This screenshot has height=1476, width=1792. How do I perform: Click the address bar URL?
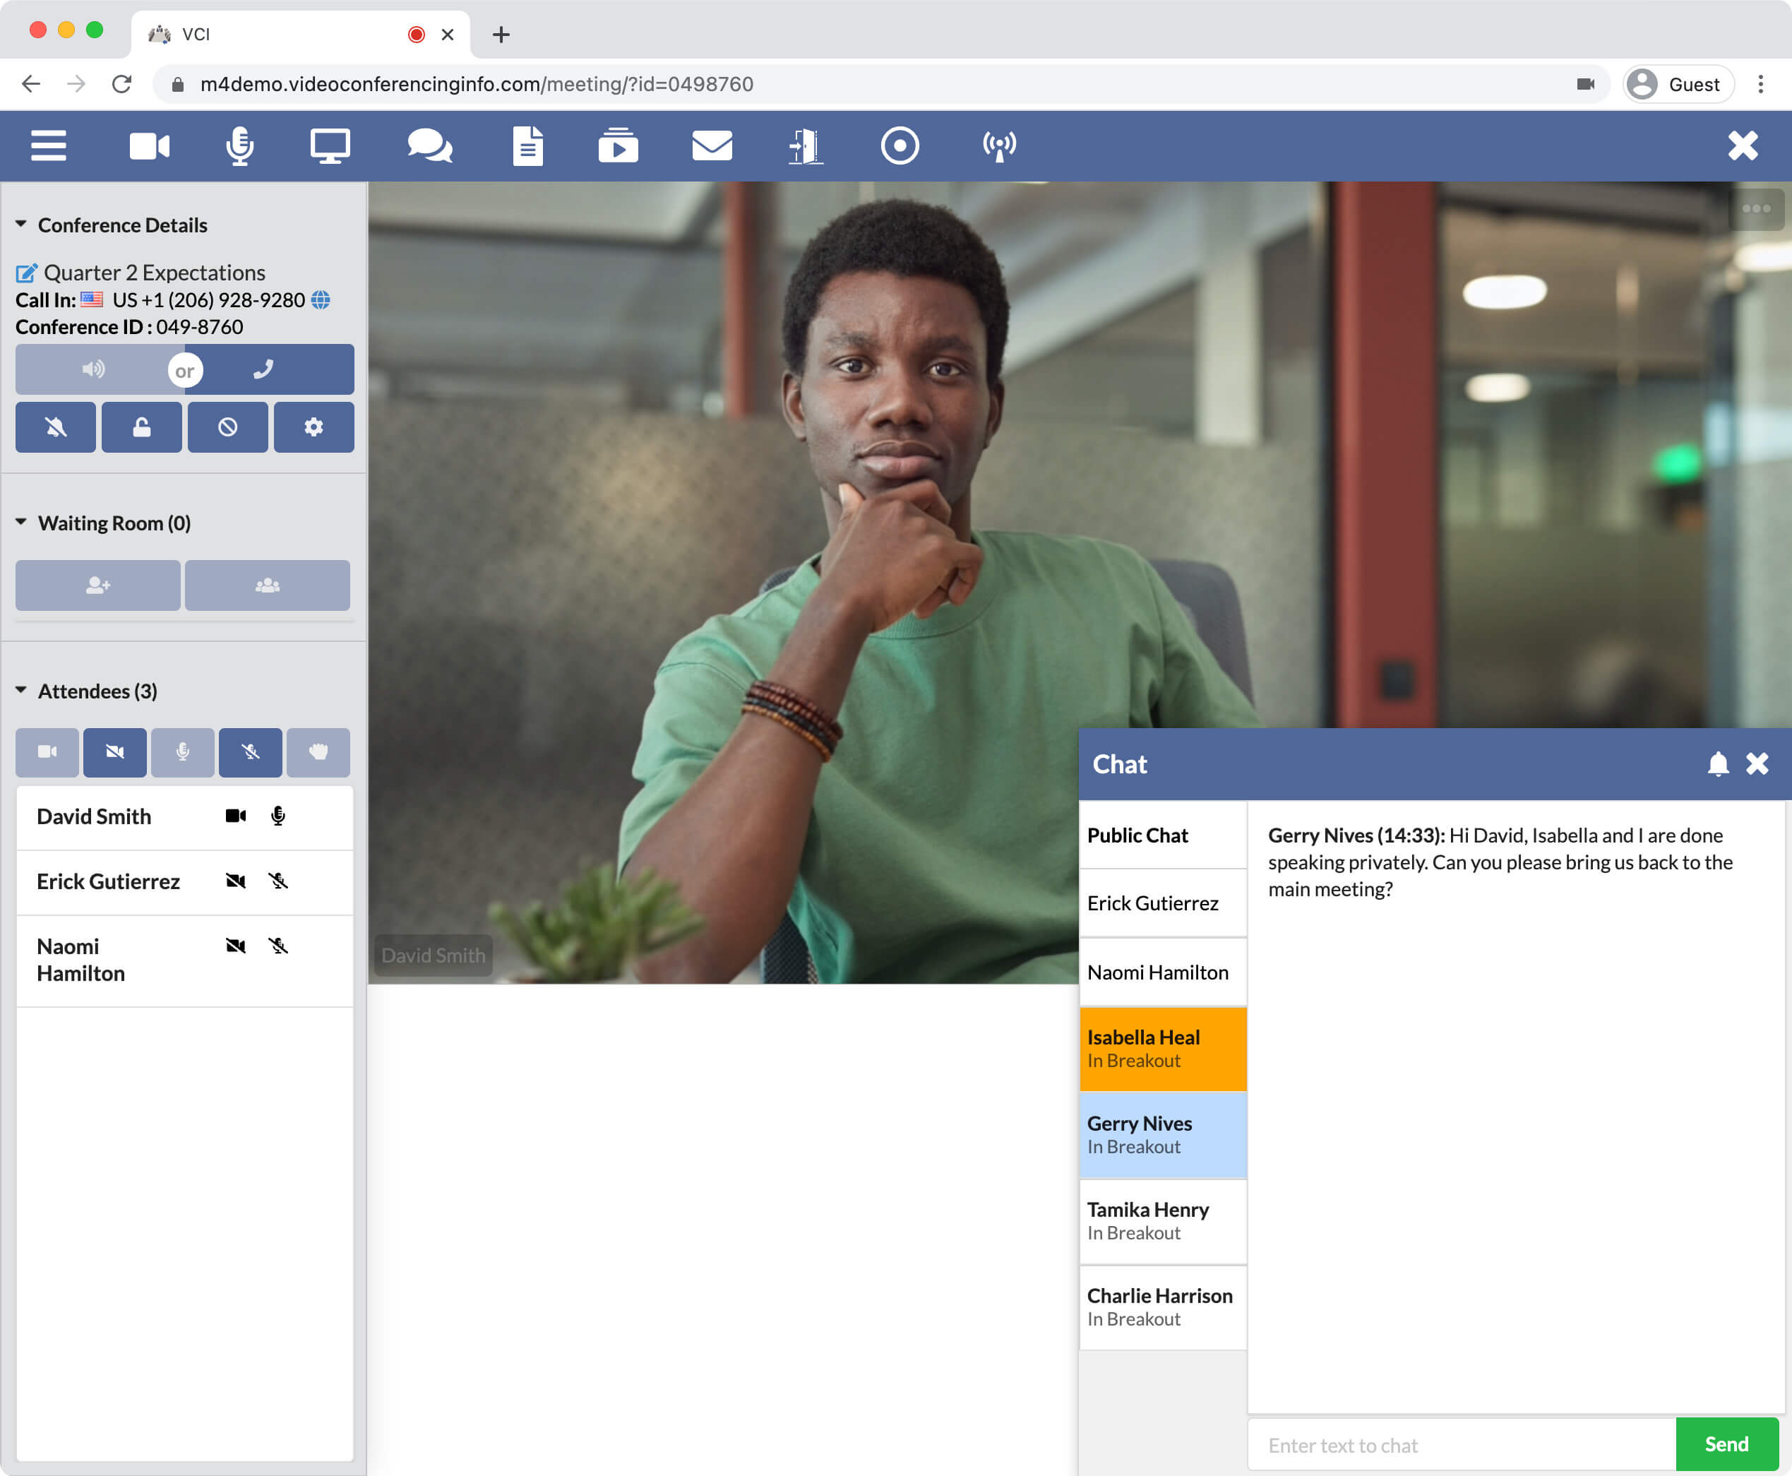[x=476, y=84]
